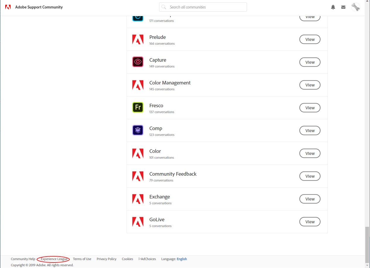Screen dimensions: 370x268
Task: Click the '145 conversations' text
Action: pos(162,89)
